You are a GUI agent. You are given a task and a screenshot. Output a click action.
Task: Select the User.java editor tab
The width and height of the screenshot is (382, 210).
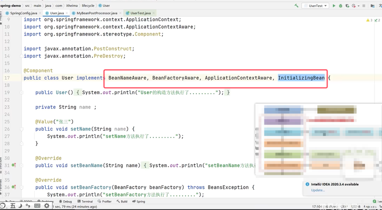(56, 13)
